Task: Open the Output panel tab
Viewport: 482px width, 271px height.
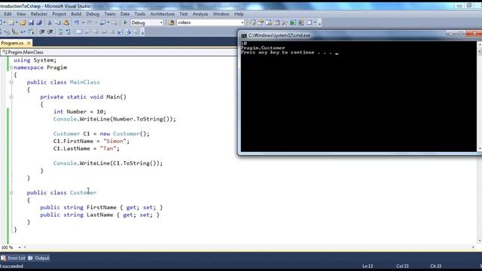Action: [38, 258]
